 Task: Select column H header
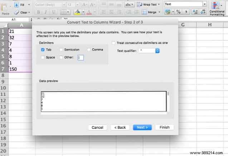[x=210, y=25]
